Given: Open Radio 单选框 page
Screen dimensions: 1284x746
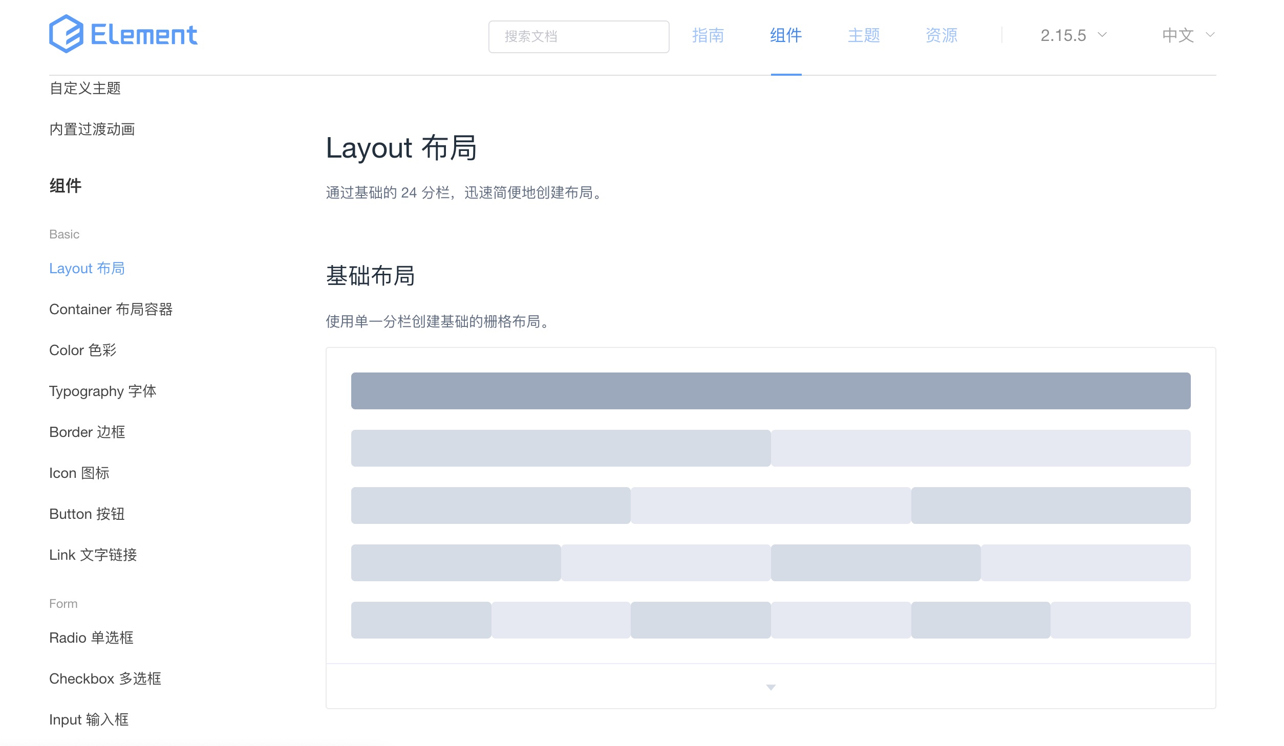Looking at the screenshot, I should click(91, 638).
